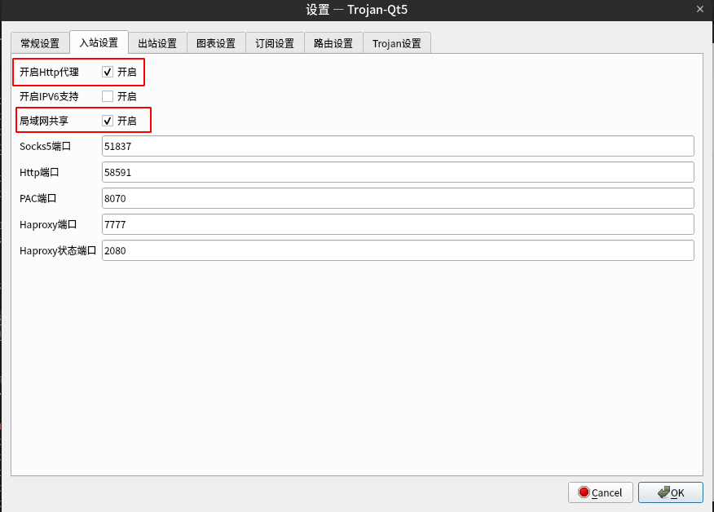Switch to the 常规设置 tab
Image resolution: width=714 pixels, height=512 pixels.
40,43
